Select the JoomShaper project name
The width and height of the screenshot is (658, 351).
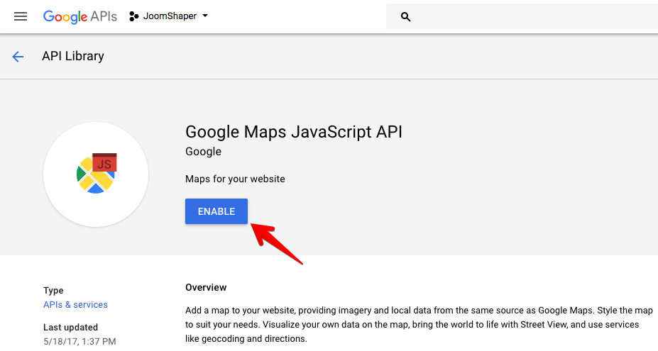(x=170, y=16)
